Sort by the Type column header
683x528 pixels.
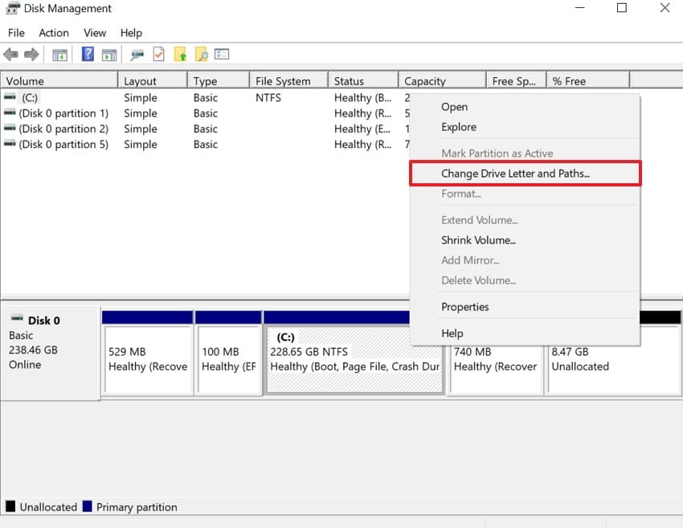[x=219, y=80]
